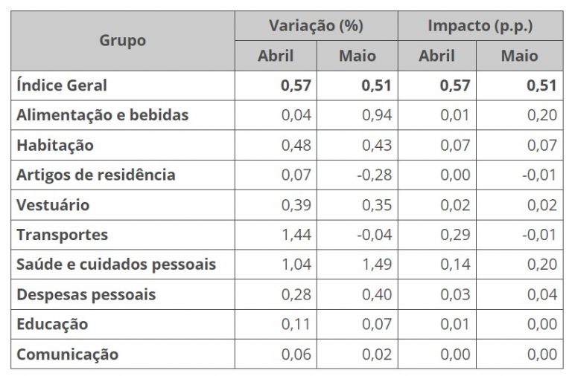Screen dimensions: 572x376
Task: Select the Educação row label
Action: (52, 325)
